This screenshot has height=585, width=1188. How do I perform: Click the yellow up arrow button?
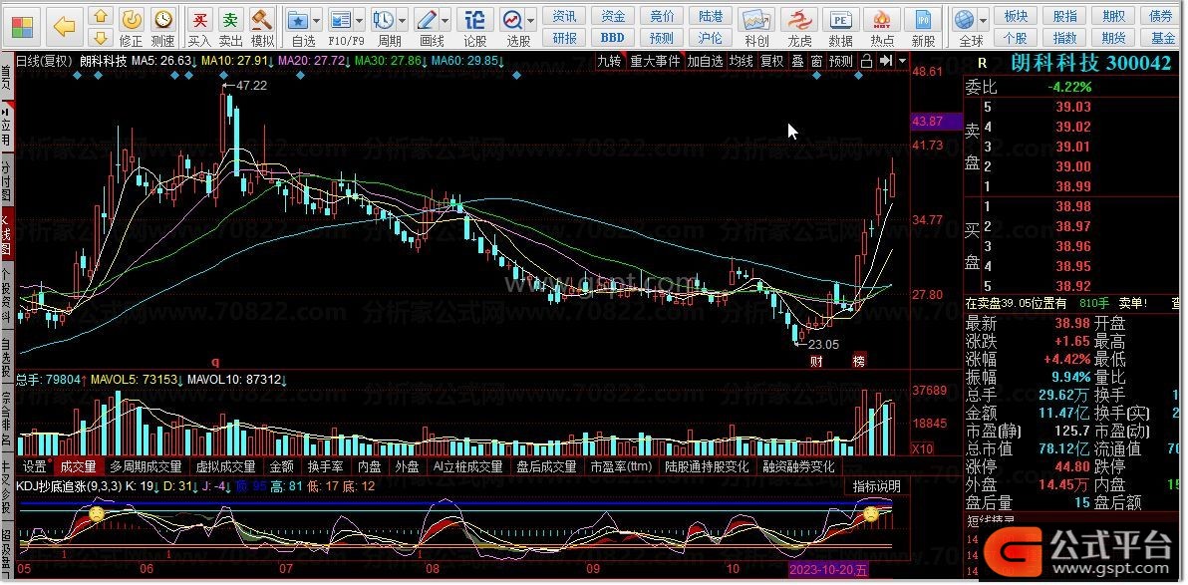(x=101, y=16)
